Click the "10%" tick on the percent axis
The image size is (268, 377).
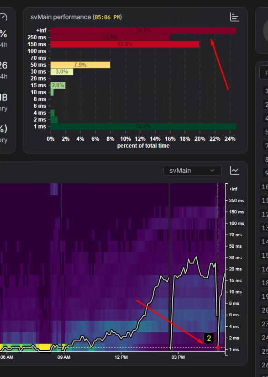[126, 139]
